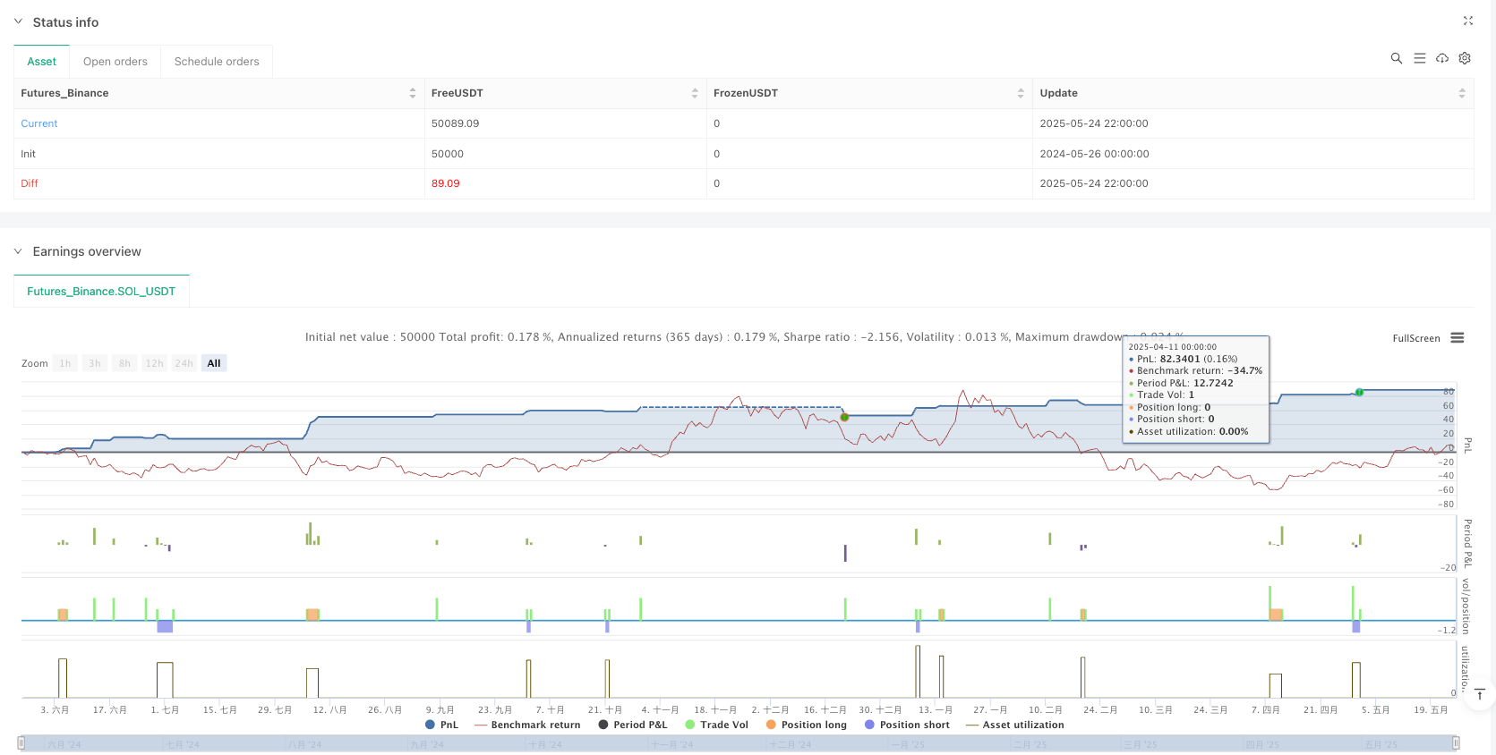Open the chart hamburger menu next to FullScreen
Screen dimensions: 1496x755
point(1458,338)
